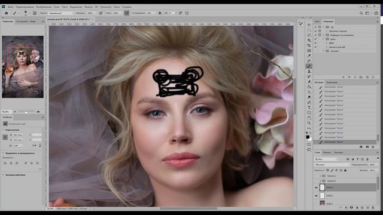Open the flow dropdown in options bar
383x215 pixels.
(121, 13)
